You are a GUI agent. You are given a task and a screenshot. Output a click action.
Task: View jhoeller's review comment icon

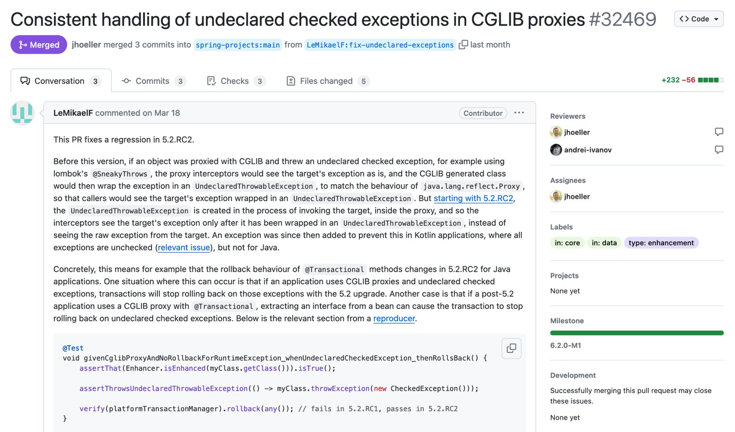pyautogui.click(x=719, y=132)
